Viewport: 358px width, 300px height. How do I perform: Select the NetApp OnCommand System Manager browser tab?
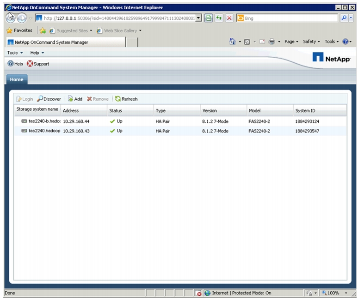pos(66,42)
